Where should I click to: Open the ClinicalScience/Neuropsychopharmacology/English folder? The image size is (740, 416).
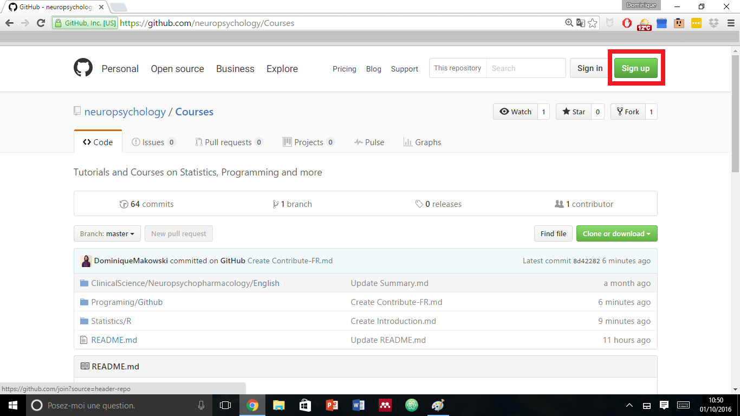185,283
